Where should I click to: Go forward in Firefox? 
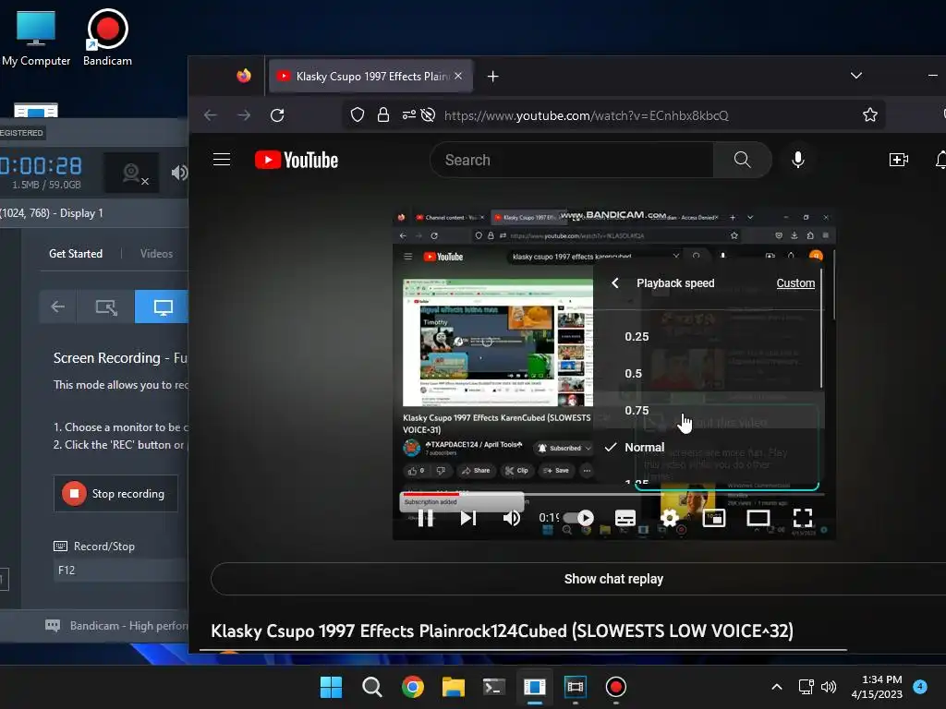tap(244, 115)
